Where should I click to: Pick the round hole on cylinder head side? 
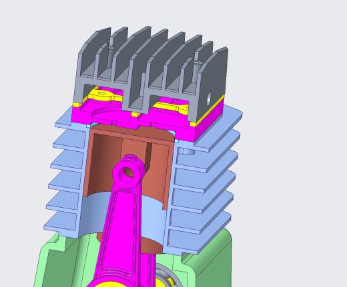tap(210, 98)
